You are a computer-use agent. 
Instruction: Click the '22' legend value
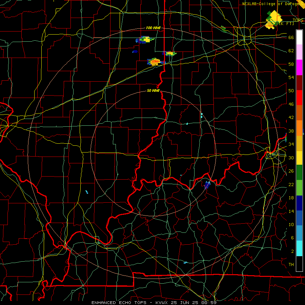click(x=291, y=184)
